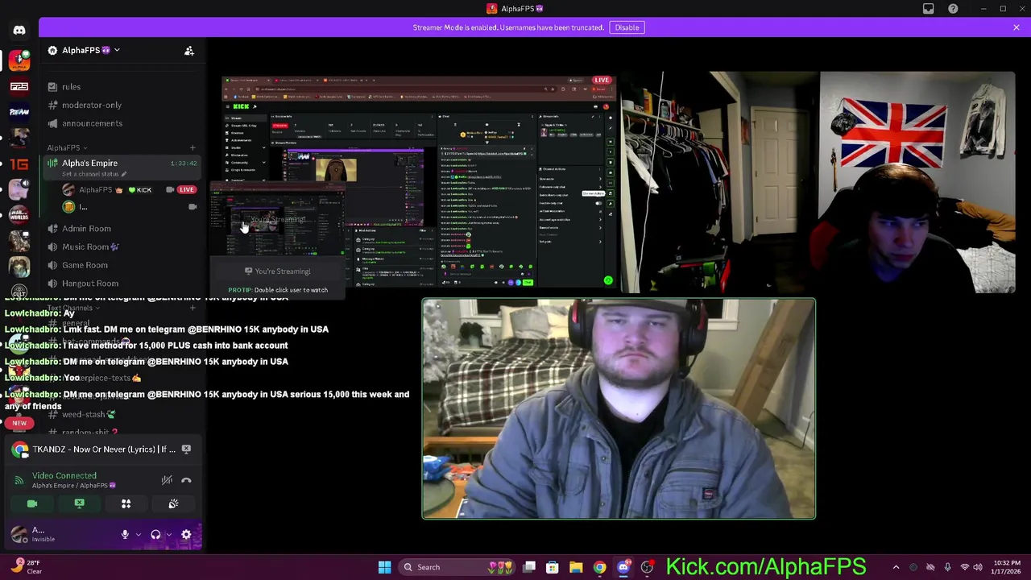Open Discord direct messages home
The image size is (1031, 580).
coord(19,31)
